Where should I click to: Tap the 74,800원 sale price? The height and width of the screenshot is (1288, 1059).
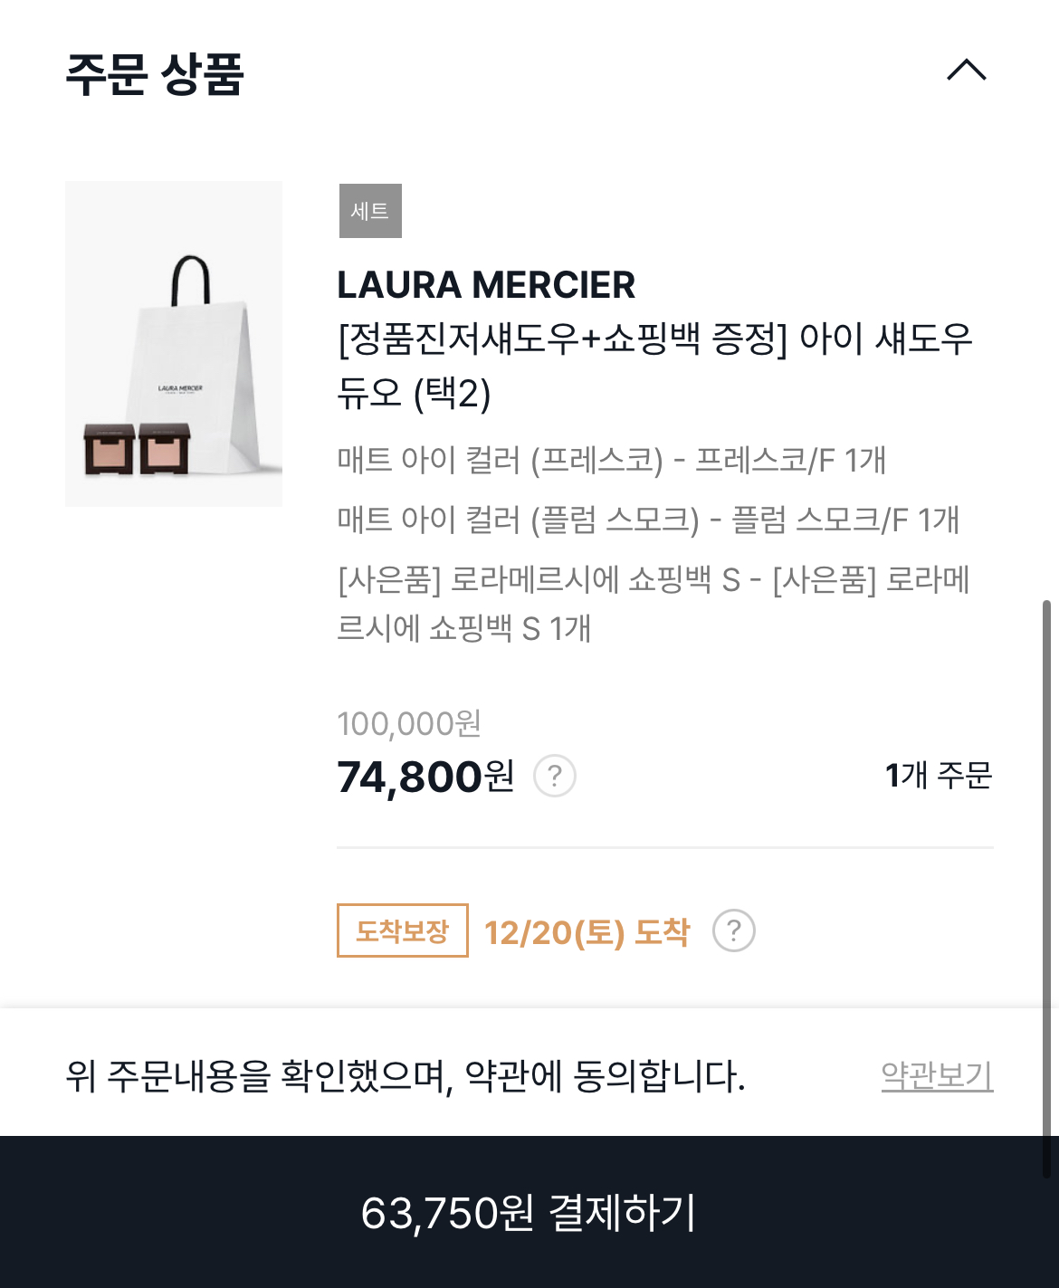(425, 777)
